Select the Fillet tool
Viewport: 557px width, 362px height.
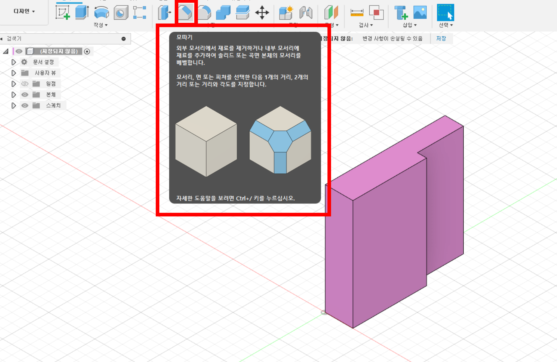click(x=204, y=13)
